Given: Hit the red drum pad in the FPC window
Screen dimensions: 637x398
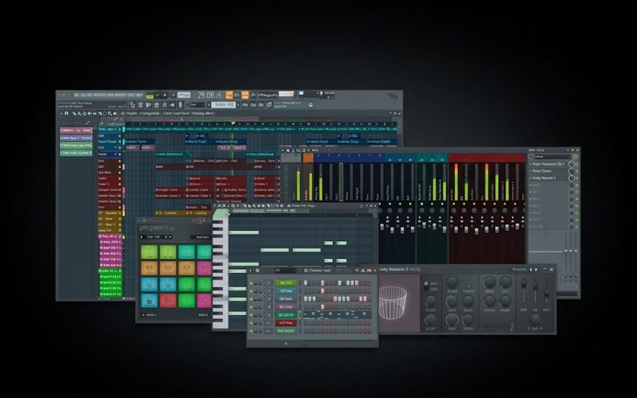Looking at the screenshot, I should click(x=168, y=301).
